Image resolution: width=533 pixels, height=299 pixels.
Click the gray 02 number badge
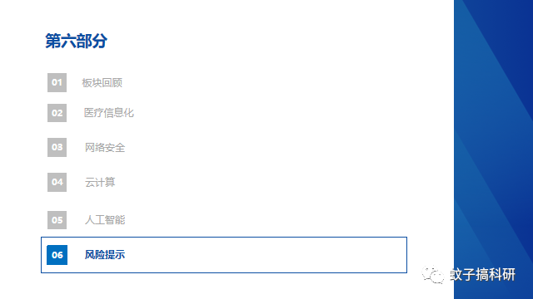click(x=57, y=113)
